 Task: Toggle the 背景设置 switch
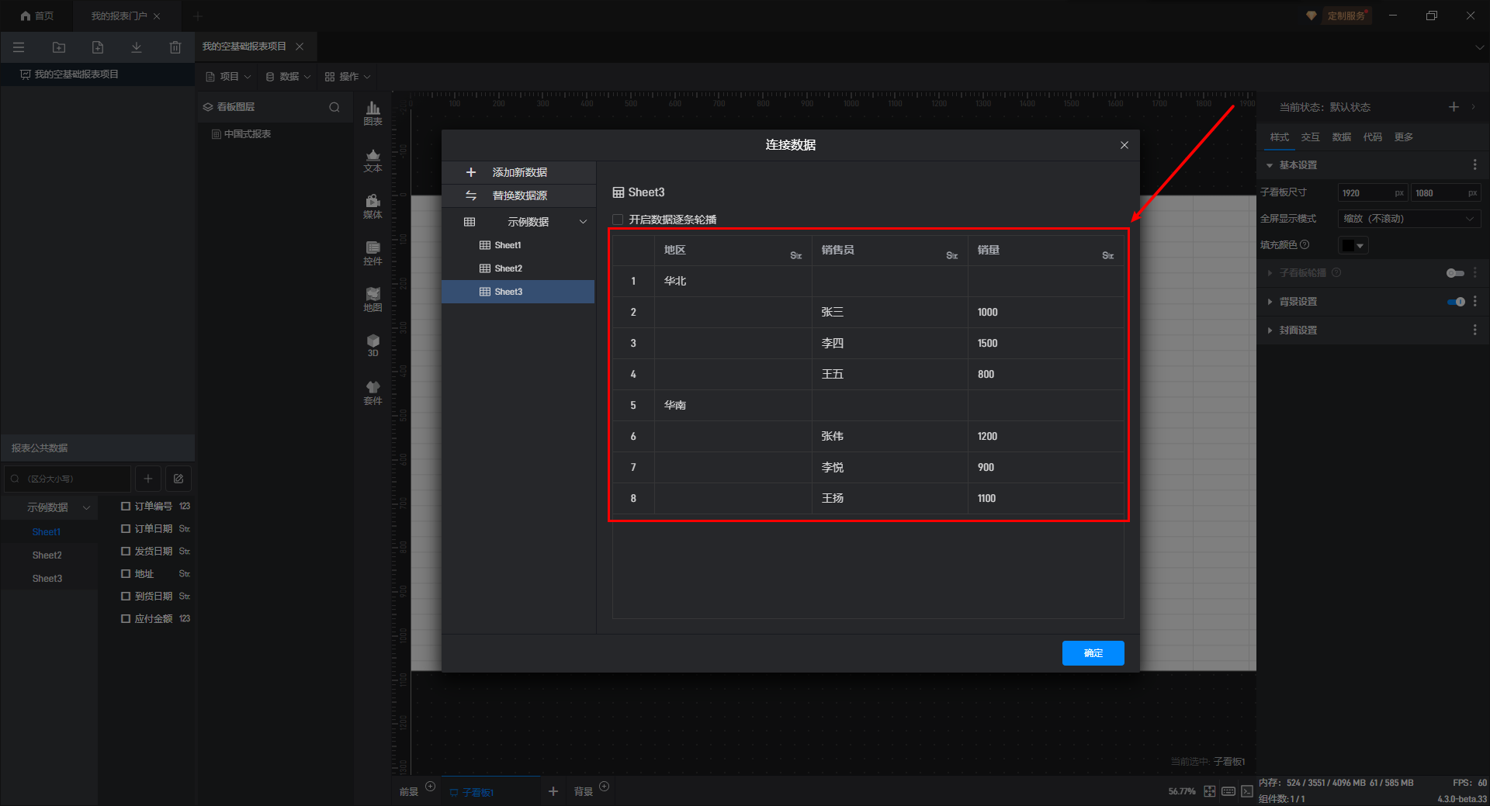click(x=1456, y=302)
